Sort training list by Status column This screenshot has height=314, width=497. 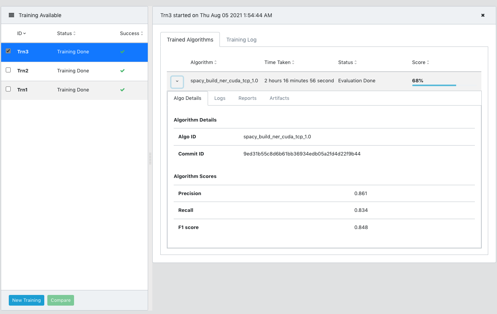pos(66,34)
